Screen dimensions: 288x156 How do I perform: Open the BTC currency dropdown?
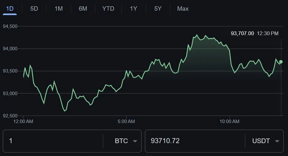coord(126,141)
